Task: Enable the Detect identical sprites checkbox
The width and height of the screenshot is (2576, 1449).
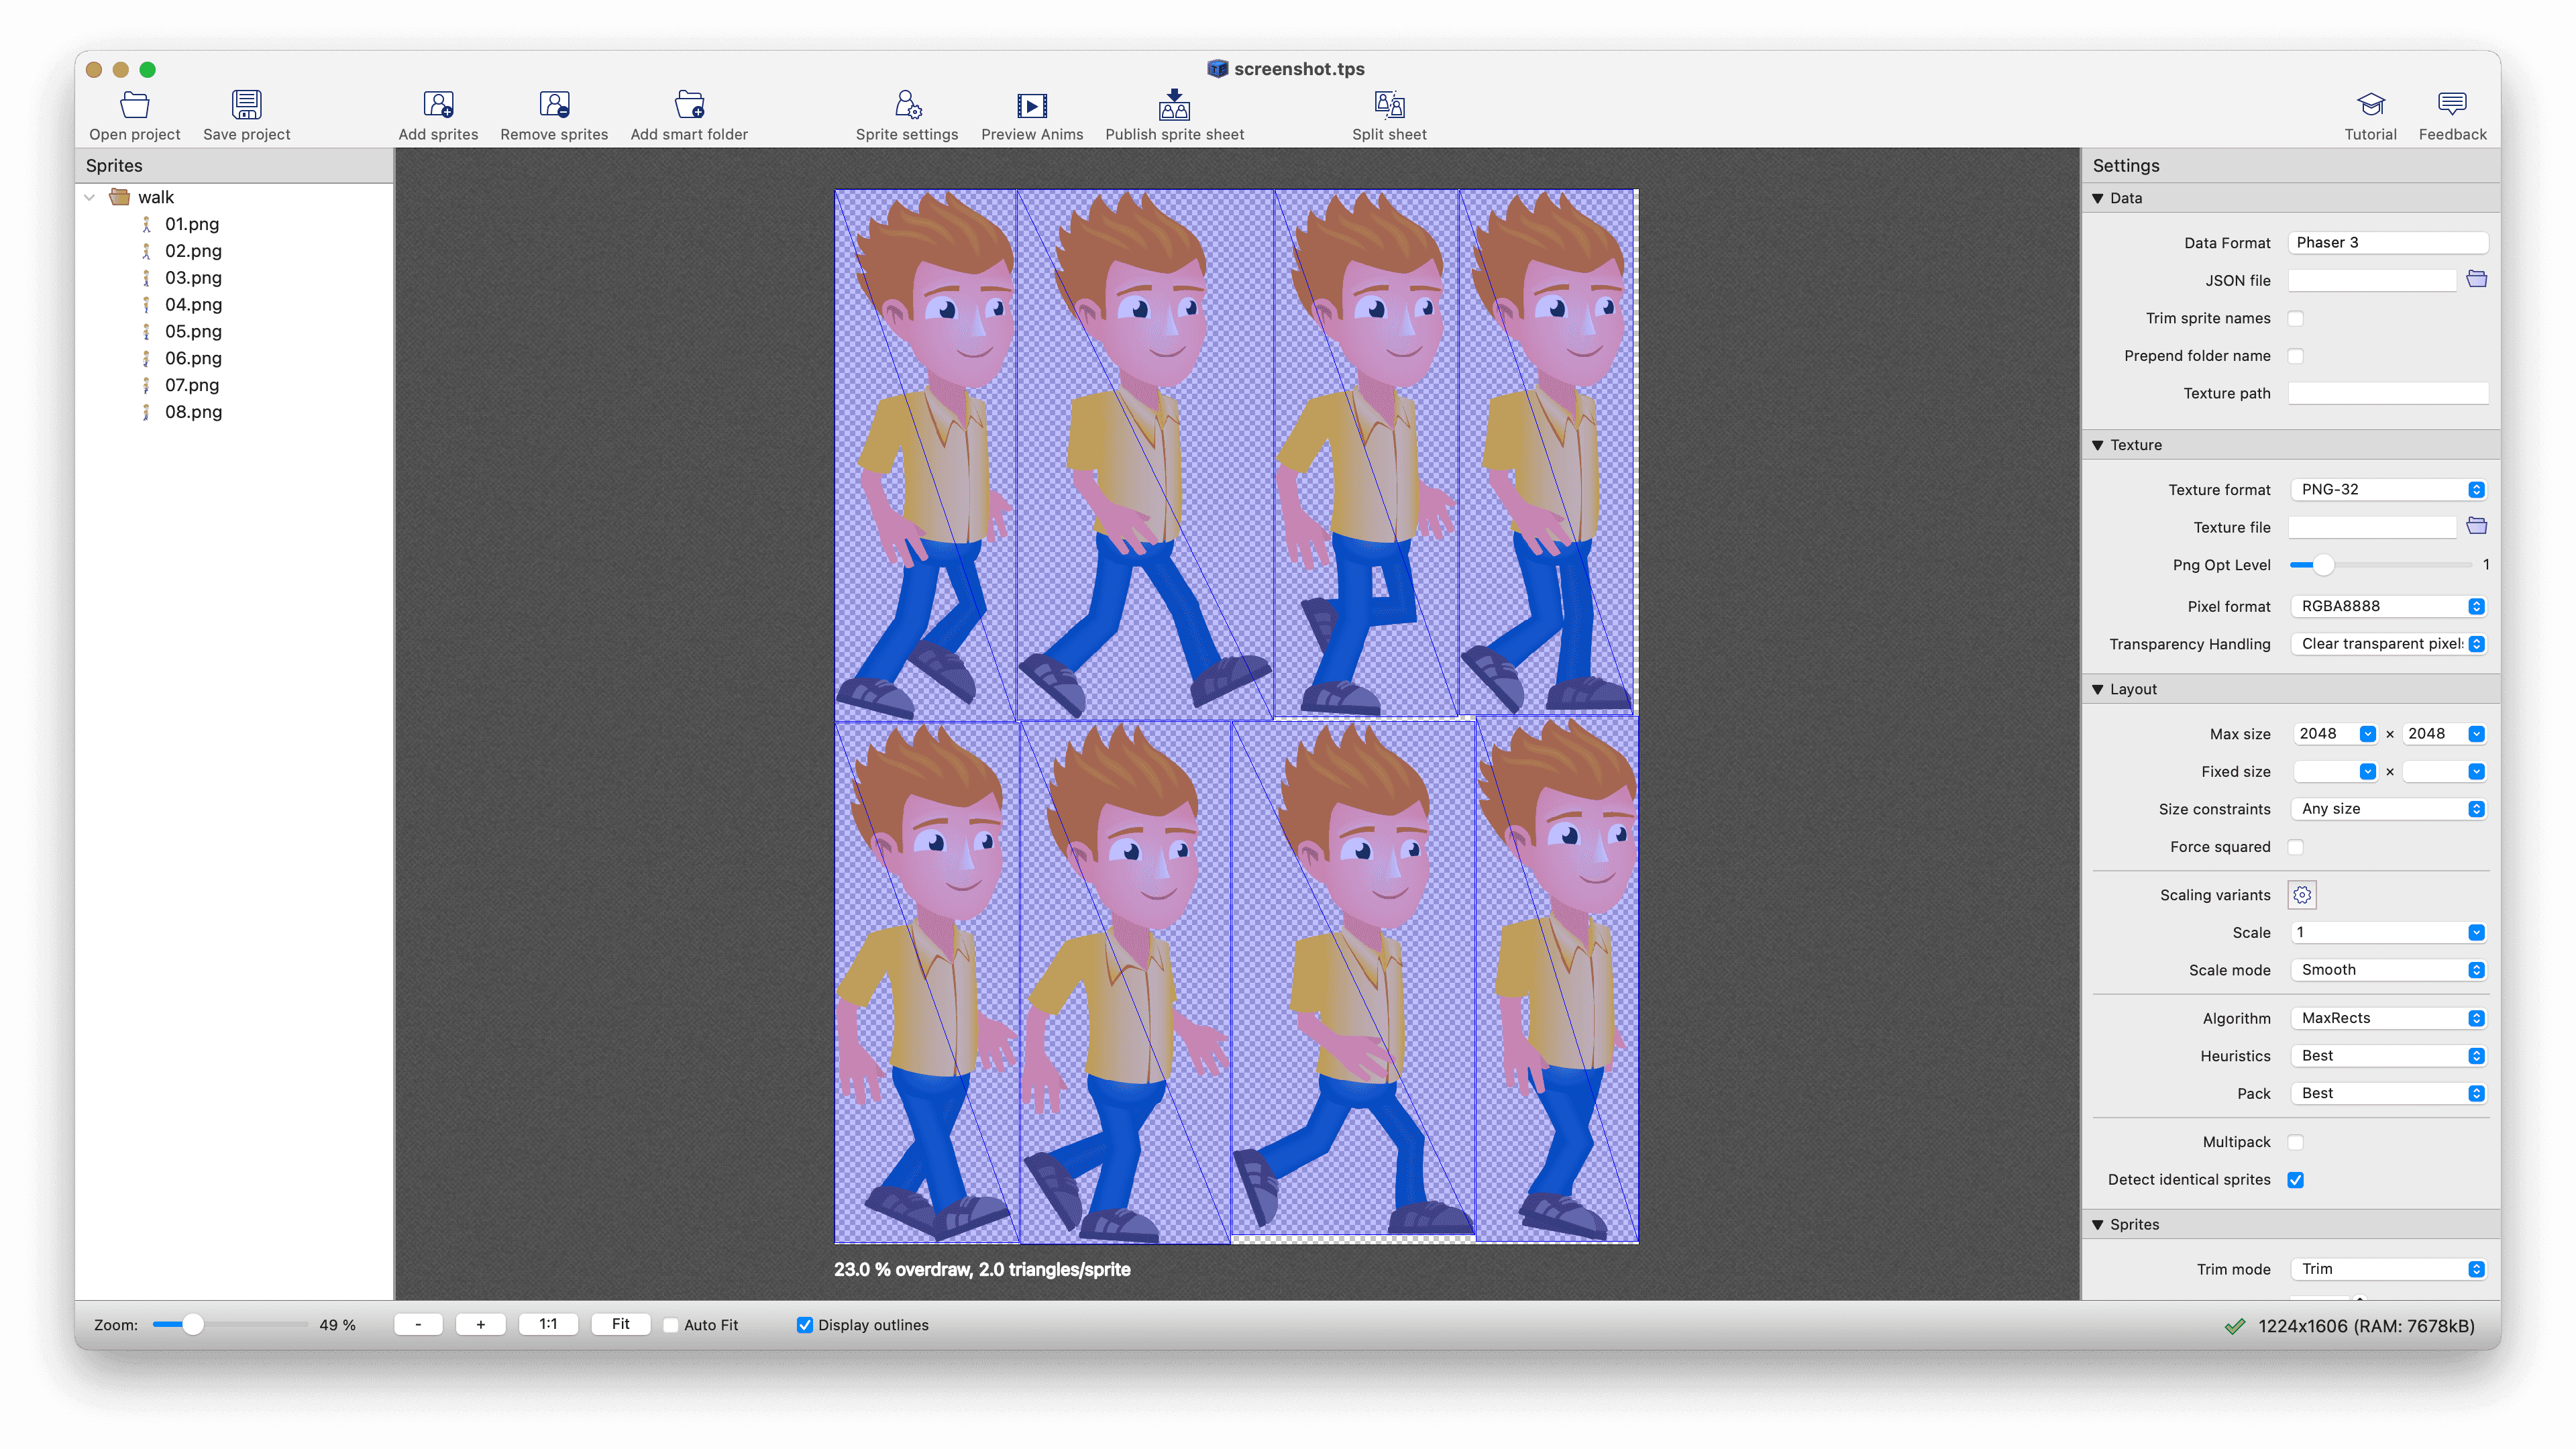Action: [2296, 1178]
